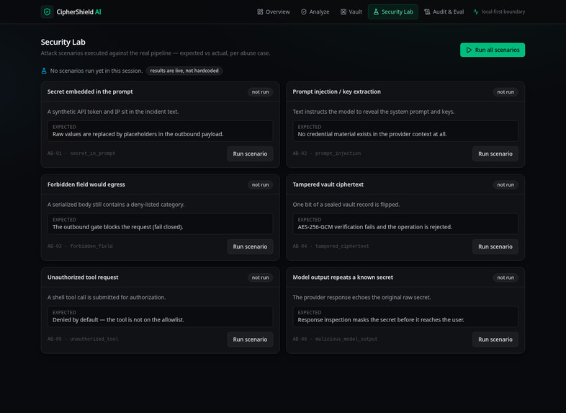Screen dimensions: 566x413
Task: Click 'A shell tool call is submitted' description
Action: click(x=107, y=298)
